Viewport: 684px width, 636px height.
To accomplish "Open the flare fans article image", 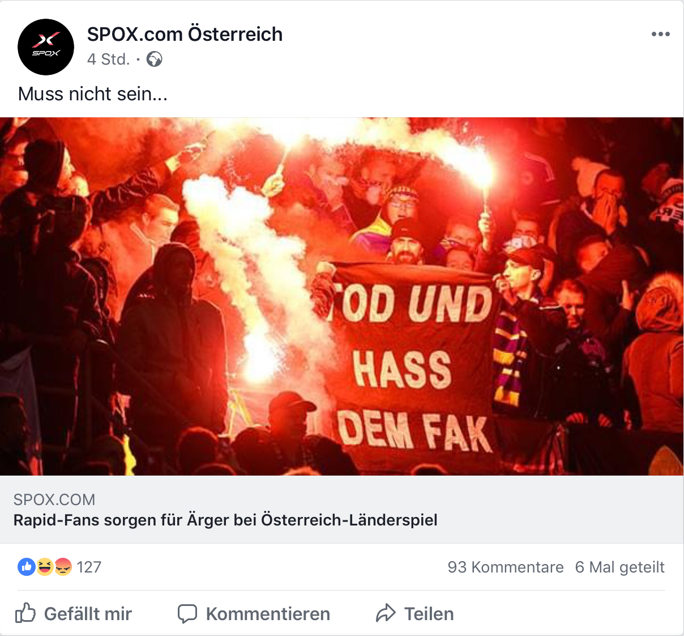I will 342,296.
